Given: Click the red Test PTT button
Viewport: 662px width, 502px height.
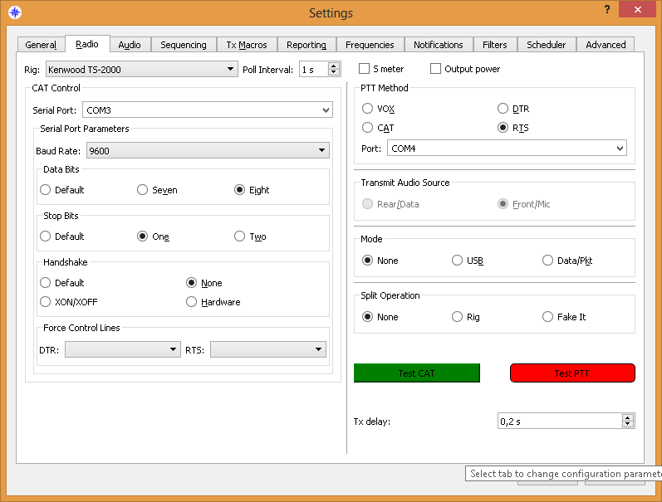Looking at the screenshot, I should pyautogui.click(x=572, y=373).
